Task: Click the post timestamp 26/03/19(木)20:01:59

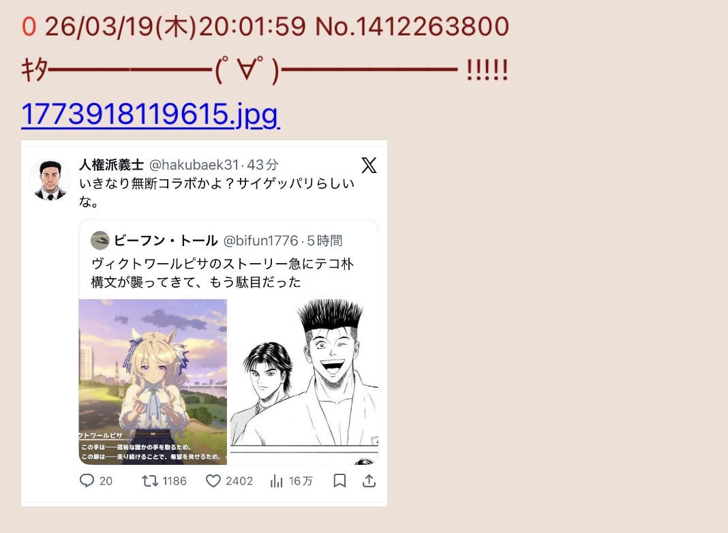Action: coord(175,27)
